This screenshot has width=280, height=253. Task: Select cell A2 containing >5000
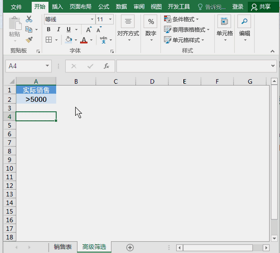(36, 99)
